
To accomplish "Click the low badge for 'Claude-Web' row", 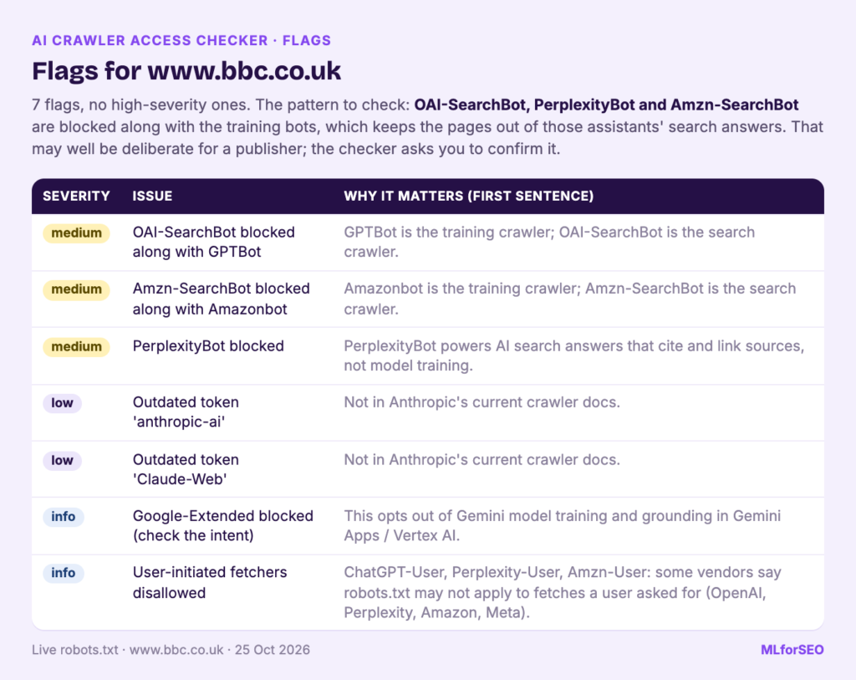I will click(62, 460).
